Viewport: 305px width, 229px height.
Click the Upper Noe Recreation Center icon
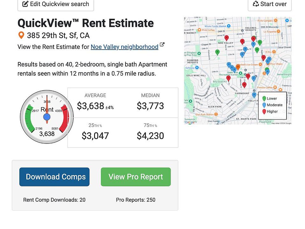pos(241,73)
